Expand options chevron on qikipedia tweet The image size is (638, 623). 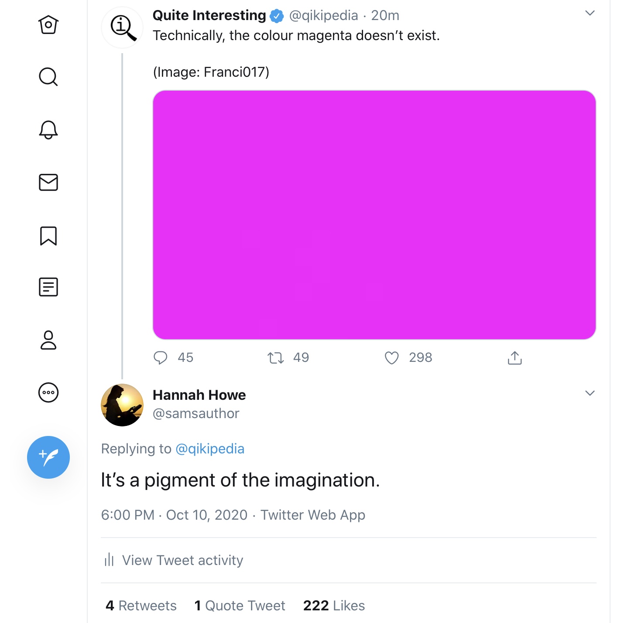[x=590, y=14]
